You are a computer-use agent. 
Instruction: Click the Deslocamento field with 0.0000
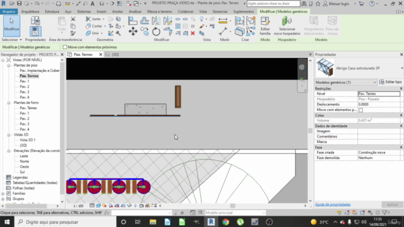tap(379, 105)
